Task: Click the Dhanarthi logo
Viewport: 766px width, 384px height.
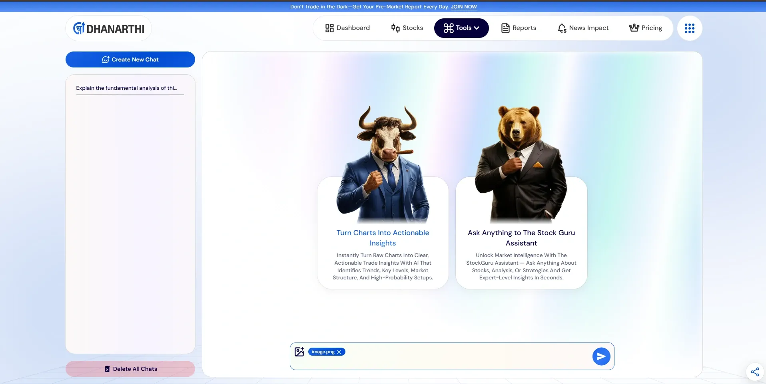Action: click(x=108, y=28)
